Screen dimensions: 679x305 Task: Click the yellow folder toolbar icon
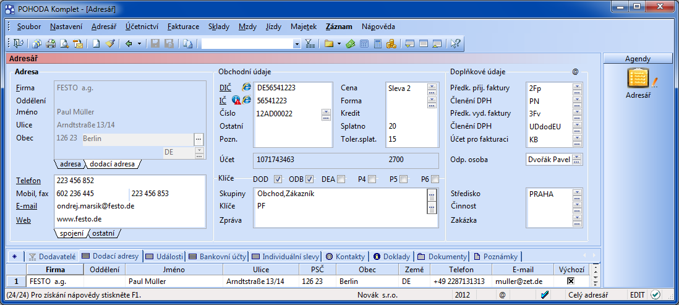point(328,43)
